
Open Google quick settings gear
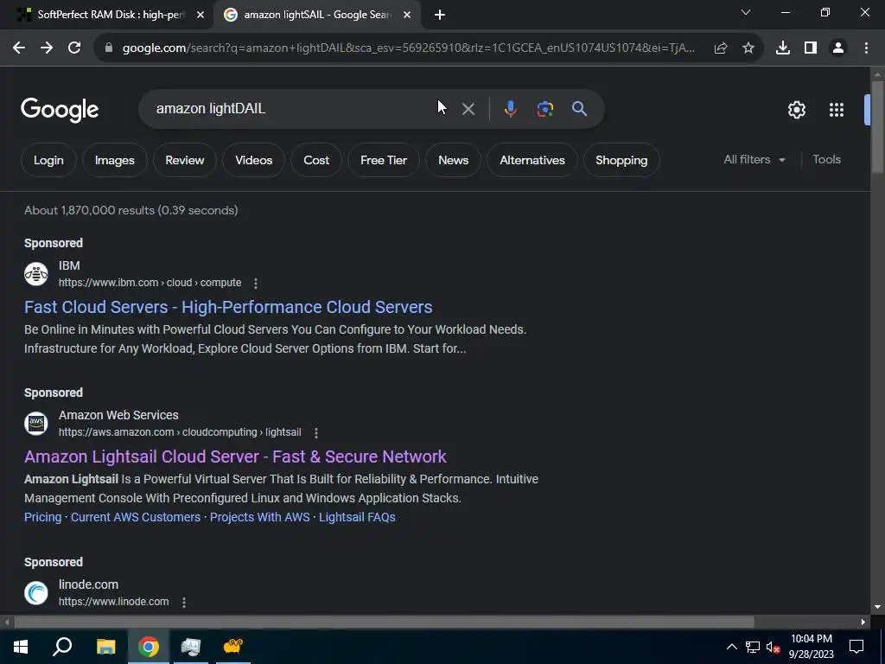pyautogui.click(x=796, y=110)
